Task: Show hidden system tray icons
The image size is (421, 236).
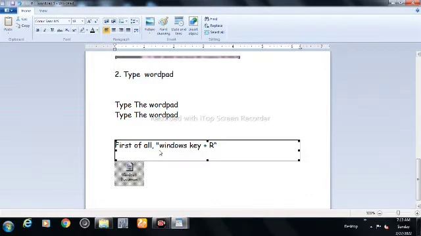Action: pyautogui.click(x=371, y=227)
